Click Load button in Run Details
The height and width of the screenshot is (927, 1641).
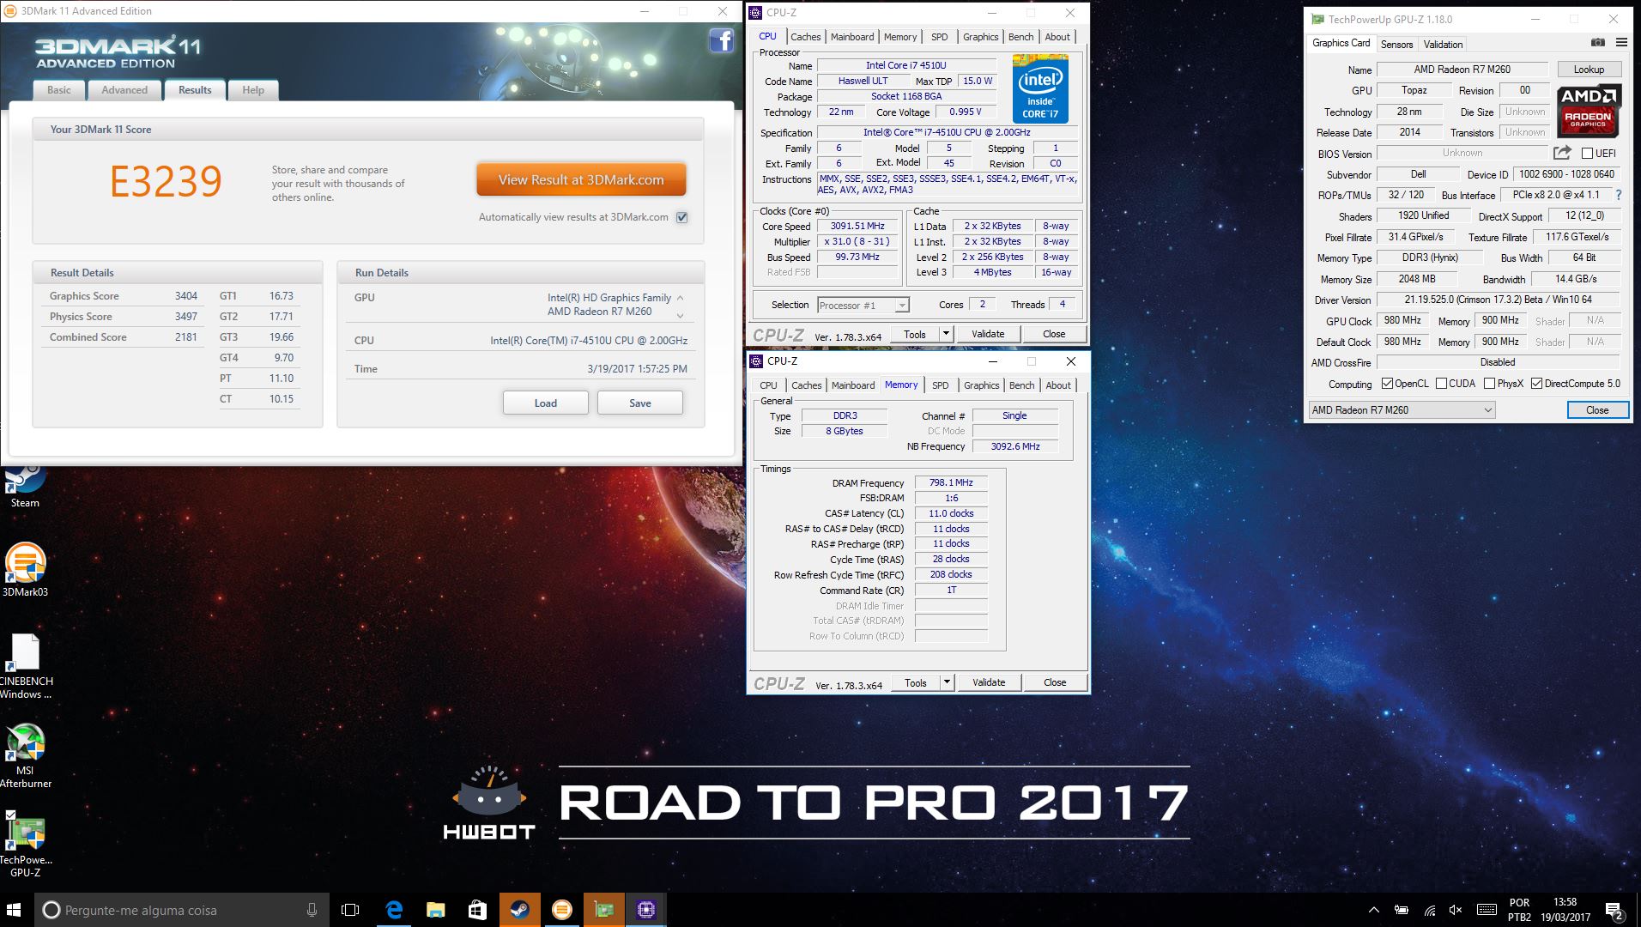[x=546, y=403]
